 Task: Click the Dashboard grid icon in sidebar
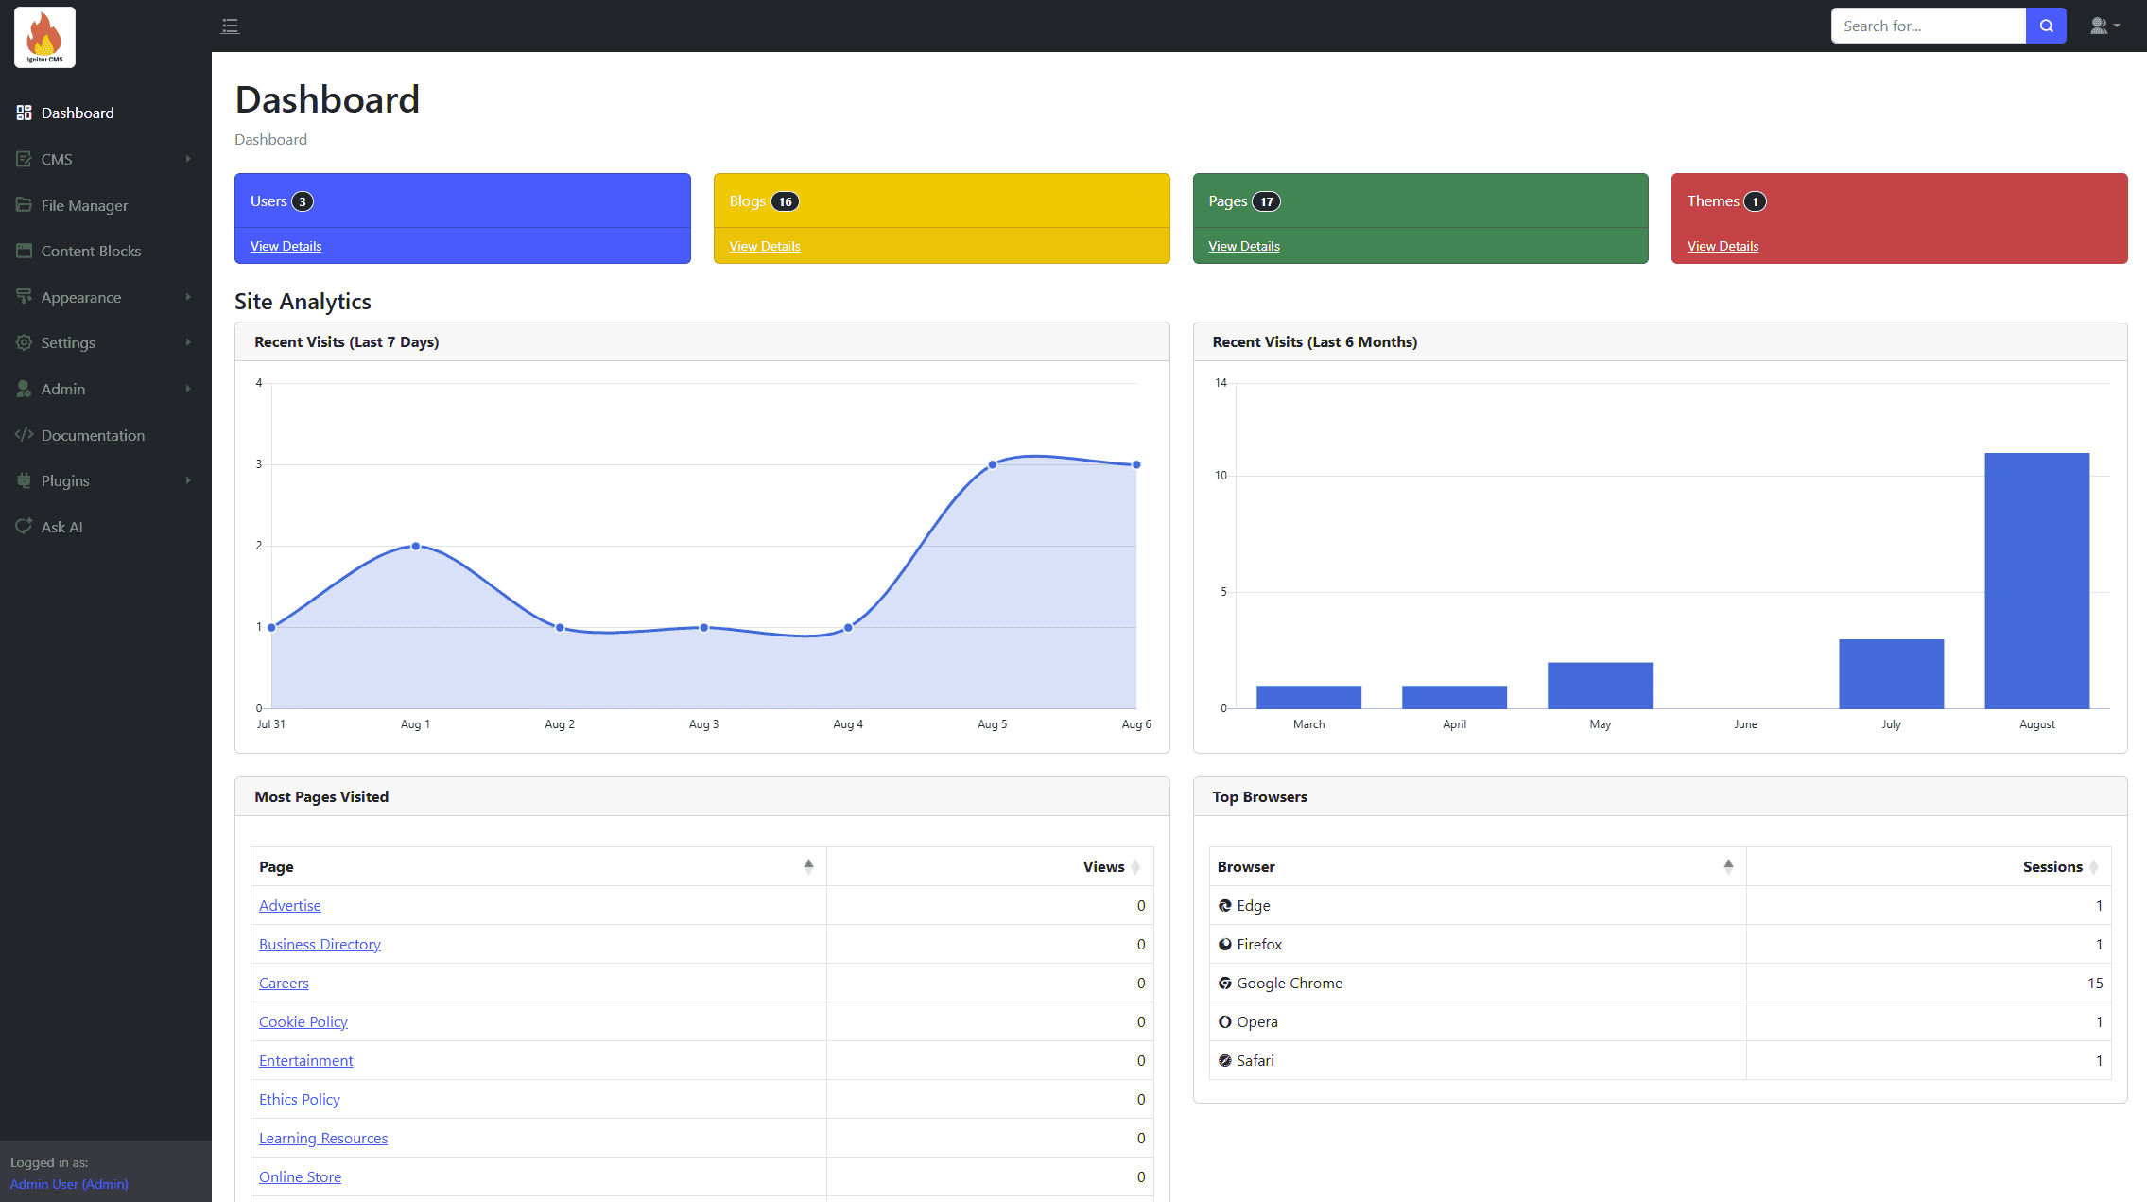click(24, 113)
